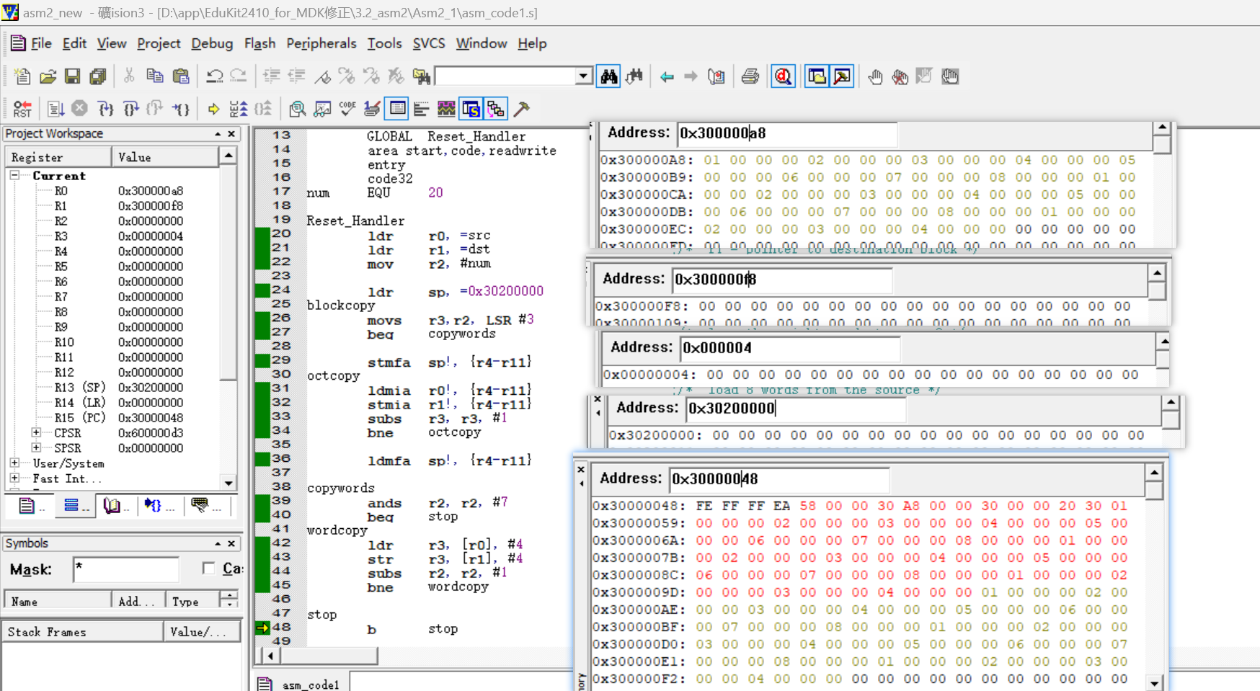
Task: Open the Find text combo box dropdown
Action: tap(583, 76)
